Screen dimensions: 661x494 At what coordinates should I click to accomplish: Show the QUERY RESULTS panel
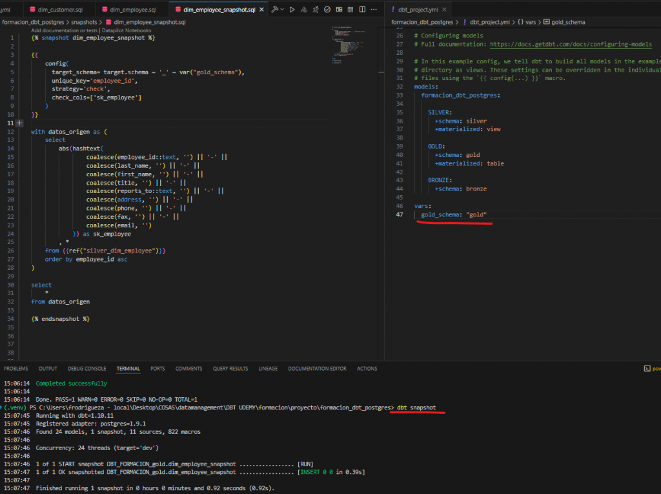click(230, 369)
